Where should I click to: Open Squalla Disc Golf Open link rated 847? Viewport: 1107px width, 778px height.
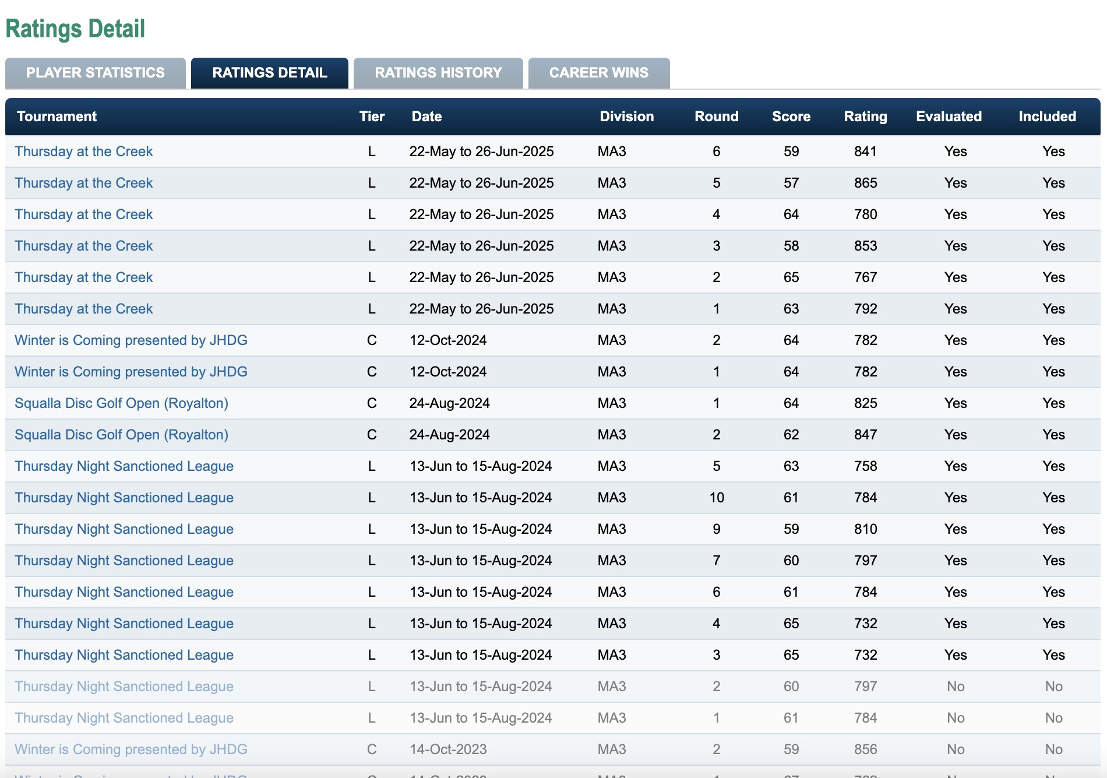(x=121, y=435)
